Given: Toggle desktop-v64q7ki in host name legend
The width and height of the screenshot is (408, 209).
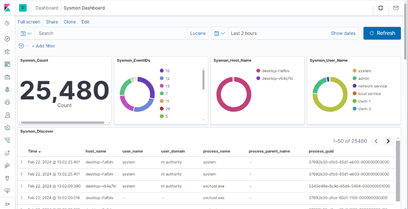Looking at the screenshot, I should click(x=277, y=78).
